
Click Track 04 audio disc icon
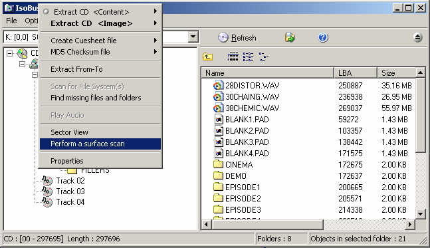47,202
